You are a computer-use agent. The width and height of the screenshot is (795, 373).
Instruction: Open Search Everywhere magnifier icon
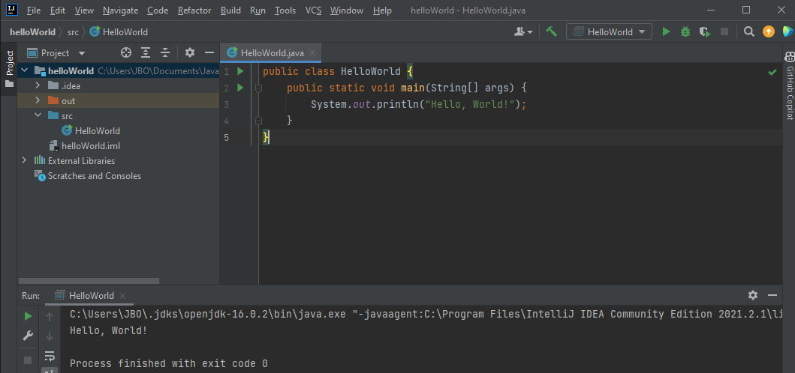pyautogui.click(x=748, y=31)
